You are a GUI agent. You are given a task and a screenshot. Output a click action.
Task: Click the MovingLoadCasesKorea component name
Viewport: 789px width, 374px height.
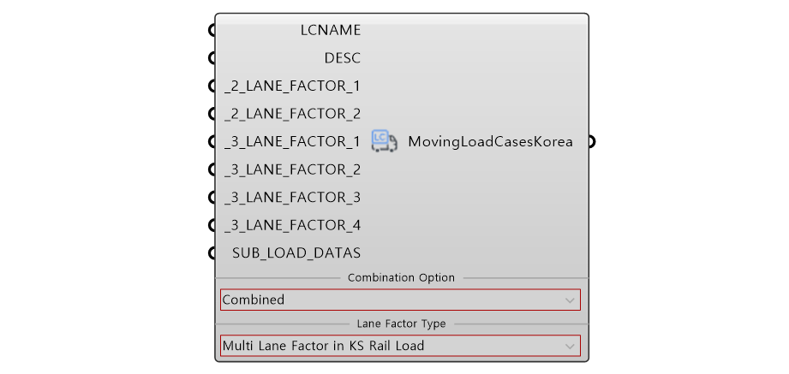click(490, 142)
